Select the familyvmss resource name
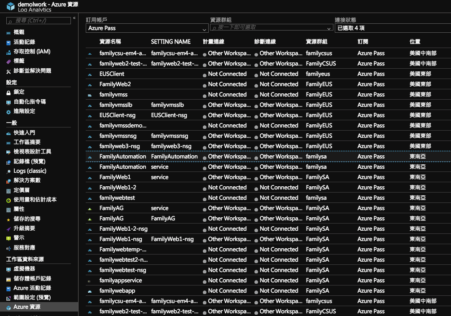451x316 pixels. [114, 95]
